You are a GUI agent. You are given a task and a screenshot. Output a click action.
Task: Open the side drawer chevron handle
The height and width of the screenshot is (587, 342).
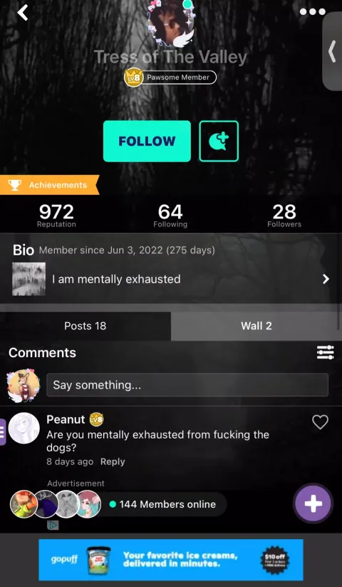(x=332, y=51)
